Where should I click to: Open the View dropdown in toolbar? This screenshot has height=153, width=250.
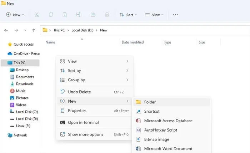point(154,15)
